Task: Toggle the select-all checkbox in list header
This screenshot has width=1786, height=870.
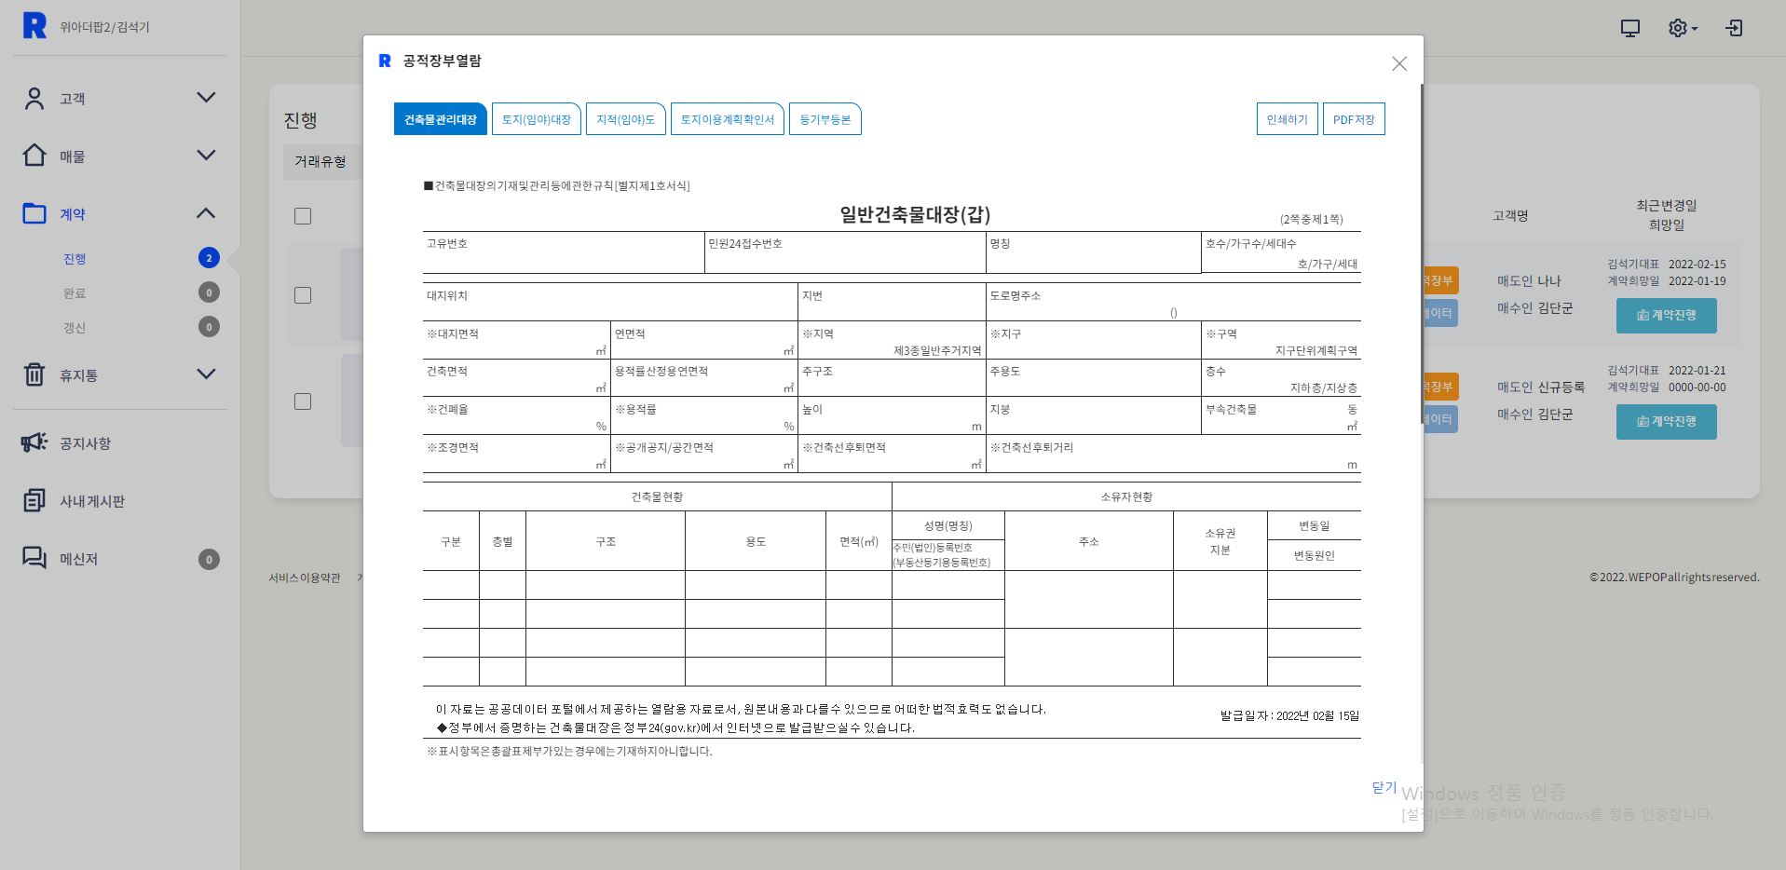Action: [303, 216]
